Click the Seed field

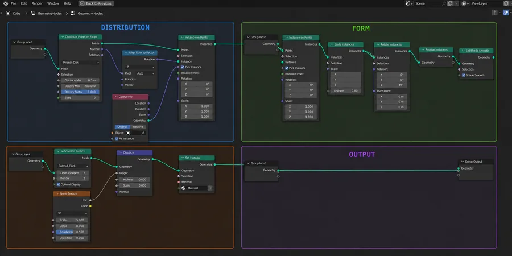tap(80, 98)
